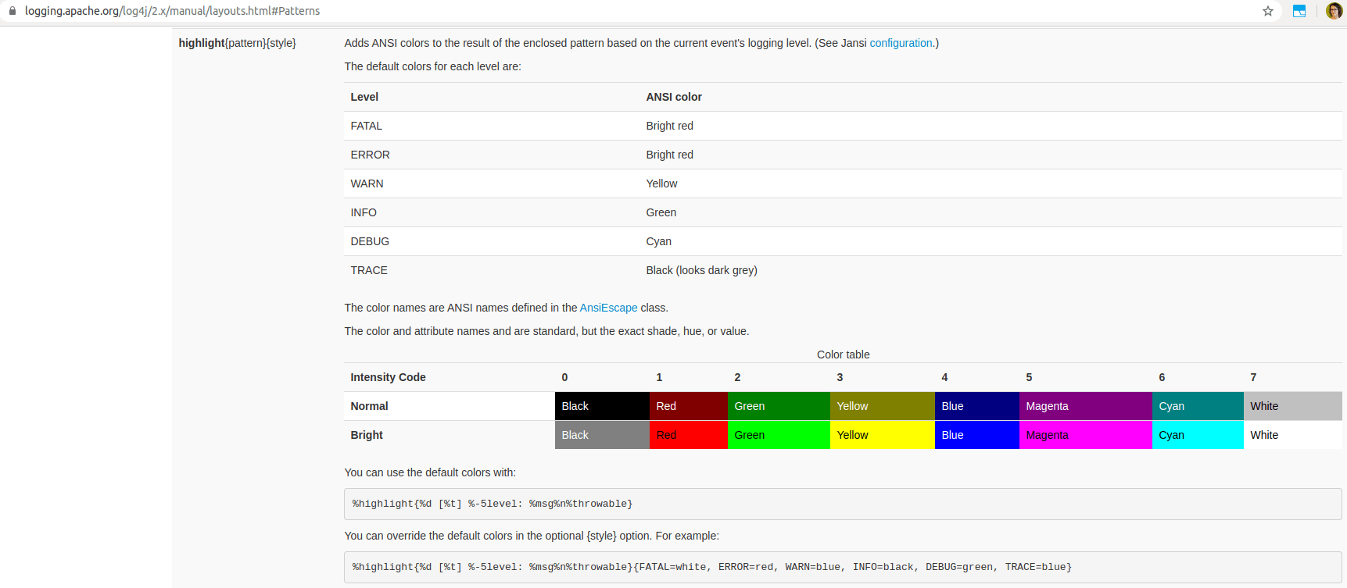Open the blue browser extension icon
This screenshot has height=588, width=1347.
tap(1299, 11)
